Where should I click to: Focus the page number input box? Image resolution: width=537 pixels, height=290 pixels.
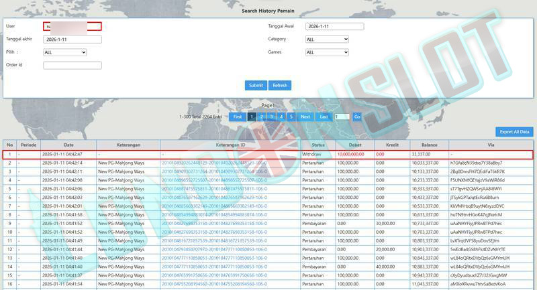tap(341, 117)
